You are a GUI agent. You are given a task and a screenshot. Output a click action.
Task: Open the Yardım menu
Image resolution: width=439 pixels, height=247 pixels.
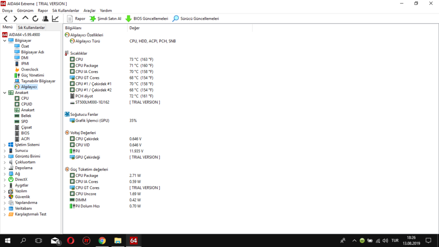[x=106, y=11]
